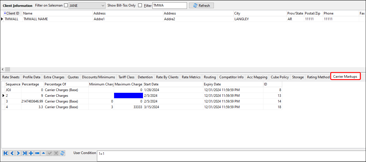The width and height of the screenshot is (366, 162).
Task: Insert a new markup record with plus icon
Action: [x=31, y=153]
